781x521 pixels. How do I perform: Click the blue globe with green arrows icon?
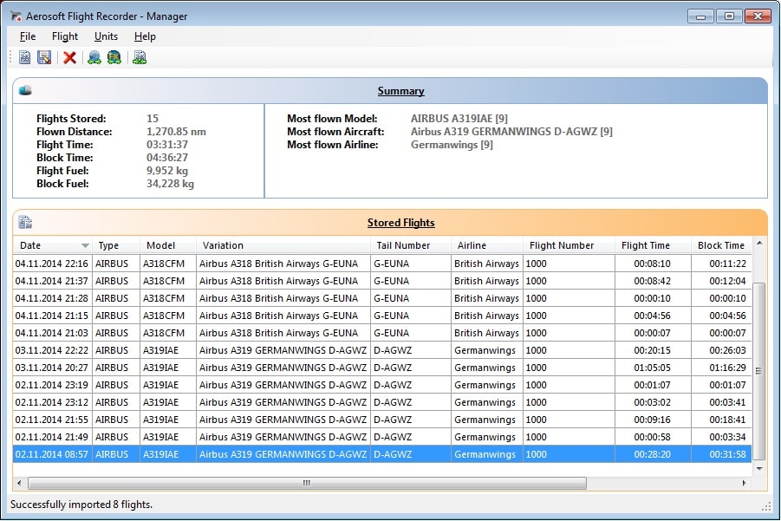pyautogui.click(x=94, y=57)
